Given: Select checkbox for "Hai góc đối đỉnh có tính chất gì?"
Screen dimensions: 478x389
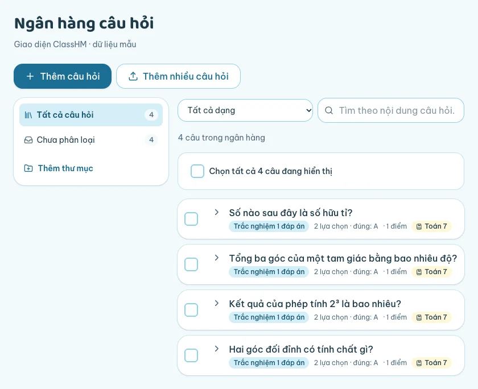Looking at the screenshot, I should 191,355.
